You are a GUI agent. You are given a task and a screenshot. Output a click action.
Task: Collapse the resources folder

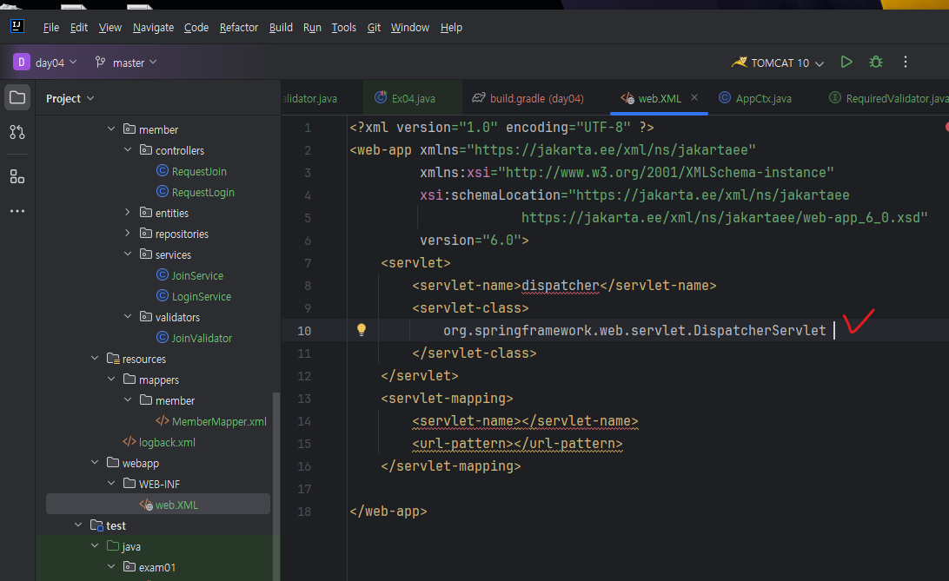click(x=95, y=358)
